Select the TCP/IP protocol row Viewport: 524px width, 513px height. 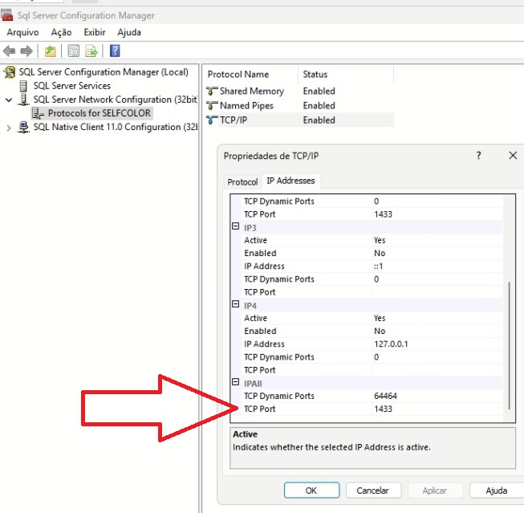[x=299, y=120]
